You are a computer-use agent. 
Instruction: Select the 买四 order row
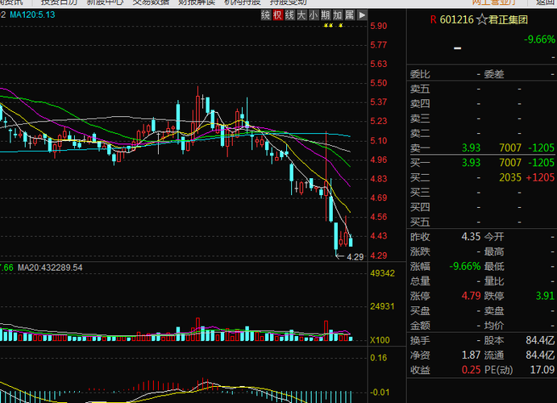tap(482, 207)
